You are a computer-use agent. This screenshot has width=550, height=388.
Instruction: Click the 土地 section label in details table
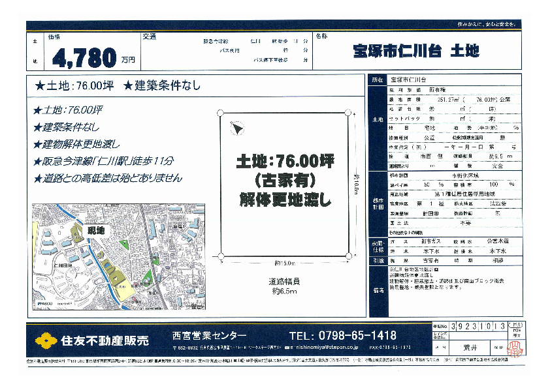pos(378,121)
